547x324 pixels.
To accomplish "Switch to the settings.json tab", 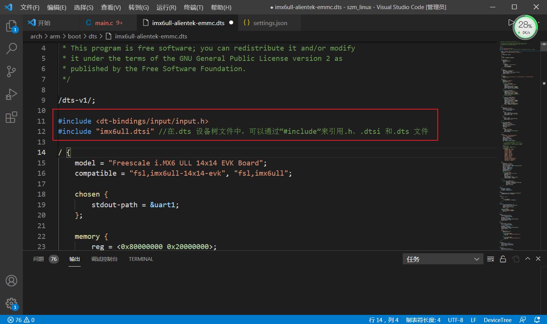I will click(x=270, y=23).
